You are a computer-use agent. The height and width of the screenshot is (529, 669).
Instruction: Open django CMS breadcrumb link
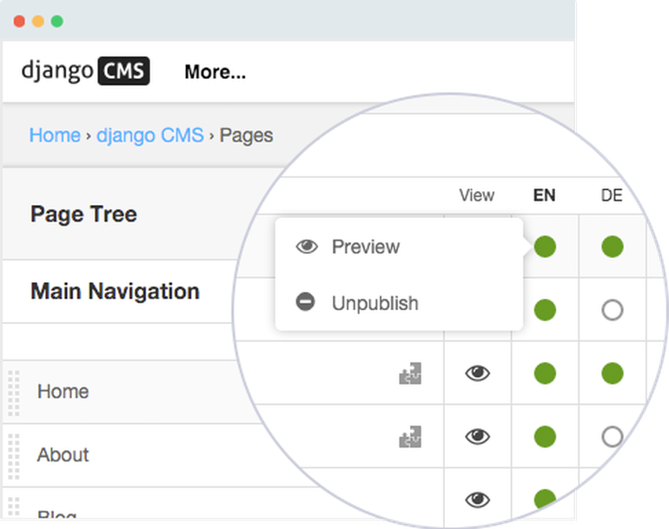click(x=150, y=136)
